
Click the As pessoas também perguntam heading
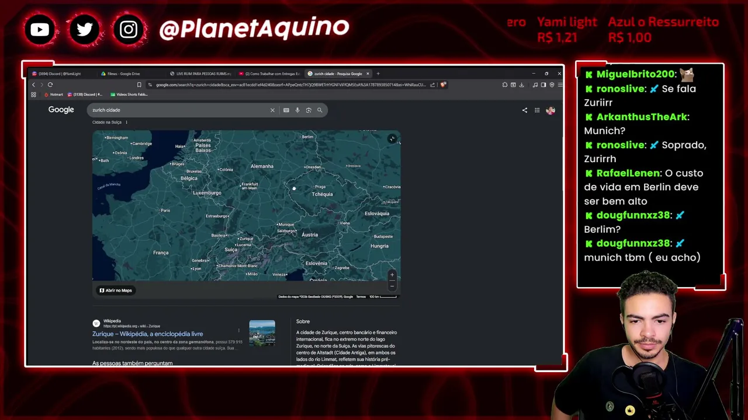[x=132, y=363]
